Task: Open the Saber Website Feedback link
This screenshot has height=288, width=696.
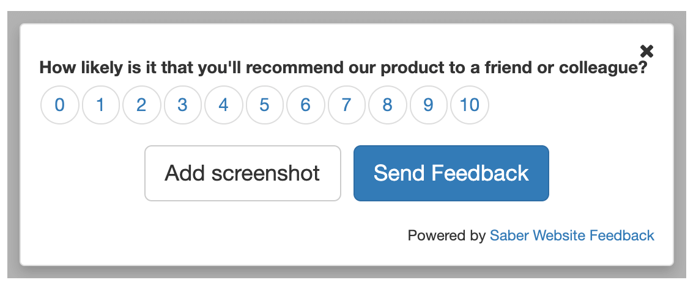Action: pos(572,236)
